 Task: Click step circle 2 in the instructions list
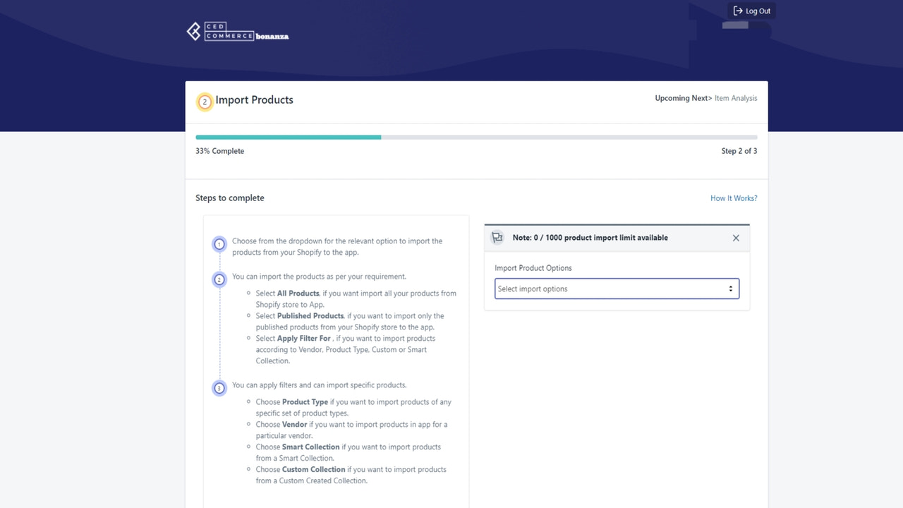click(x=219, y=279)
